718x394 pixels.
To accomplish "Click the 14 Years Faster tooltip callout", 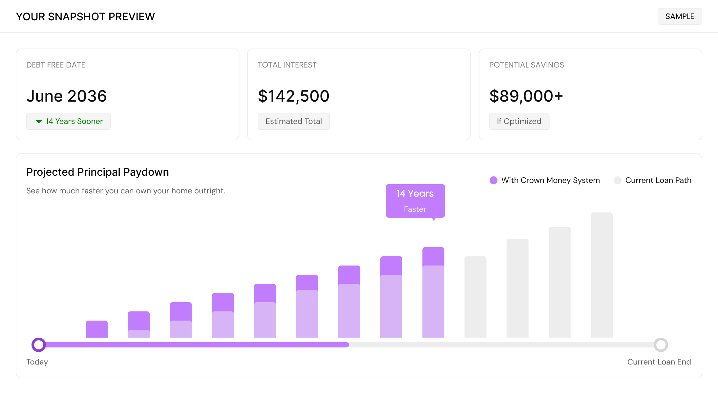I will [x=415, y=201].
